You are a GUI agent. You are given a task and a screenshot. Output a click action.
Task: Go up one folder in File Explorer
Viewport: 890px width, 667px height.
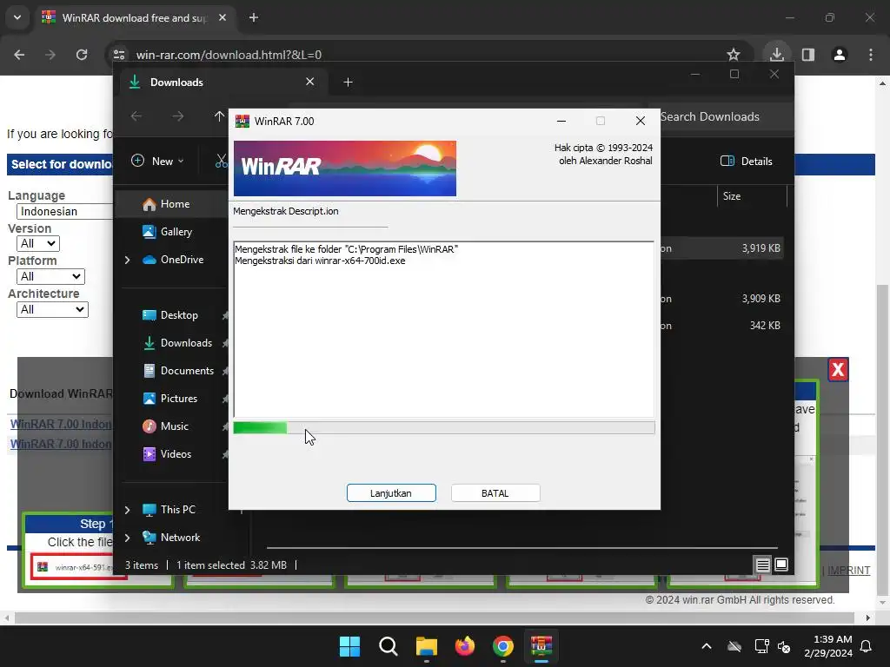coord(219,116)
